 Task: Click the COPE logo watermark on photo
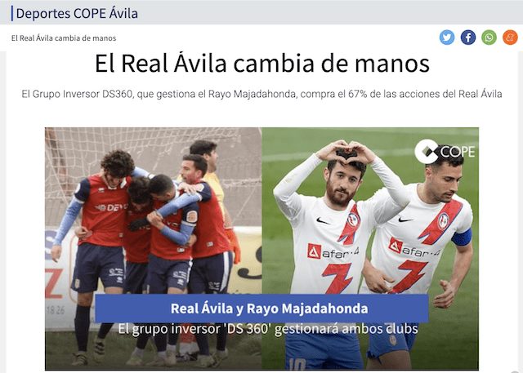[x=445, y=152]
